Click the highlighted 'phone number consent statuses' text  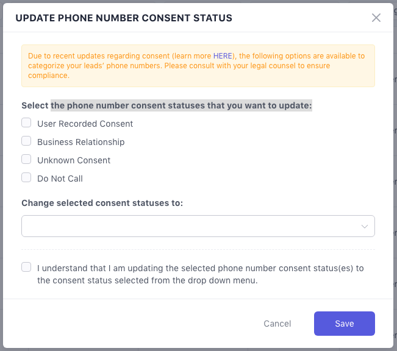point(181,105)
